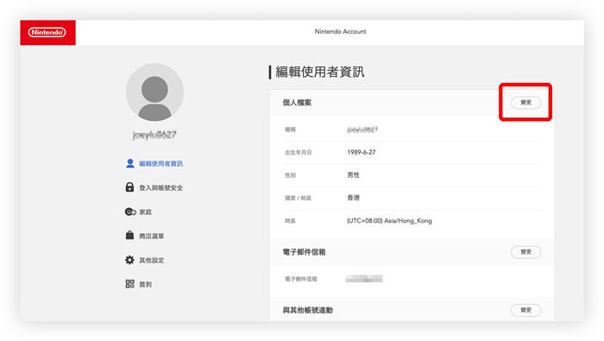Click 變更 button for 與其他帳號連動
Viewport: 604px width, 341px height.
525,310
